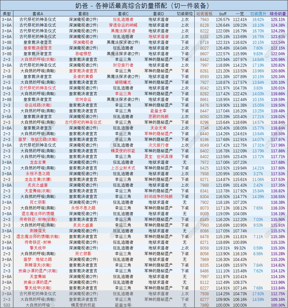Select the 破晓曦光 cell
Viewport: 288px width, 308px height.
123,82
